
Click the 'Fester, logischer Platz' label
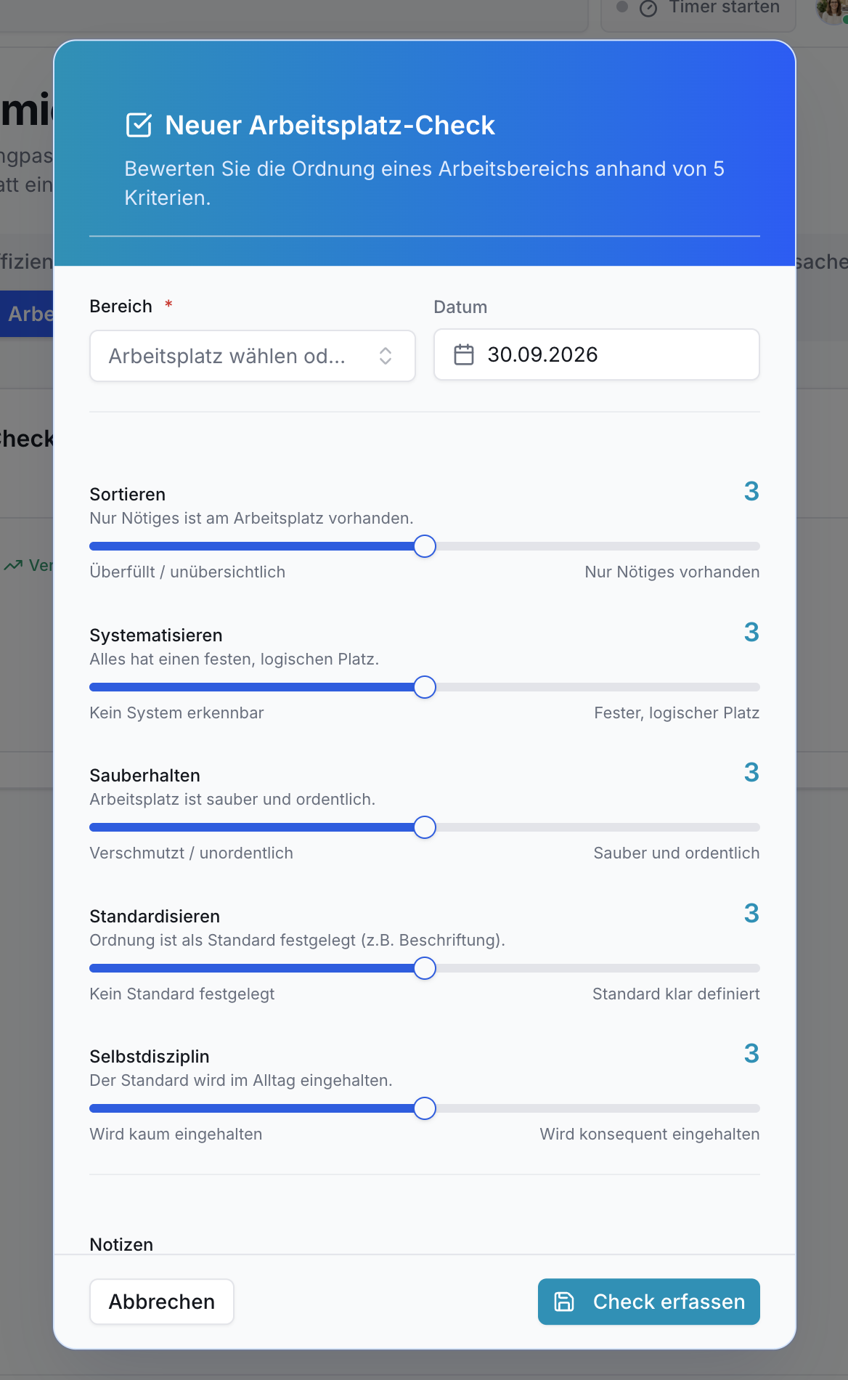tap(677, 713)
